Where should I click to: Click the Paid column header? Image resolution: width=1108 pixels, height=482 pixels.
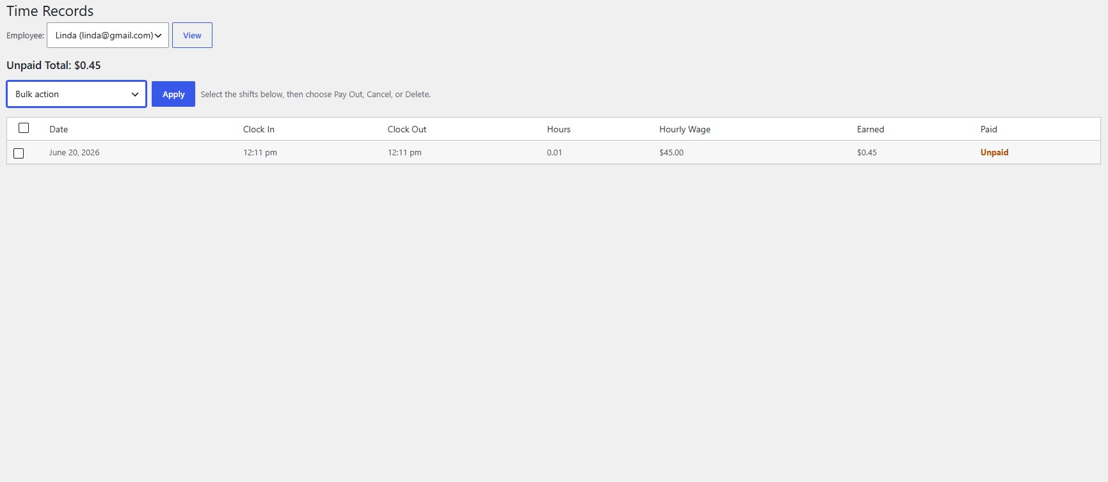[x=989, y=129]
